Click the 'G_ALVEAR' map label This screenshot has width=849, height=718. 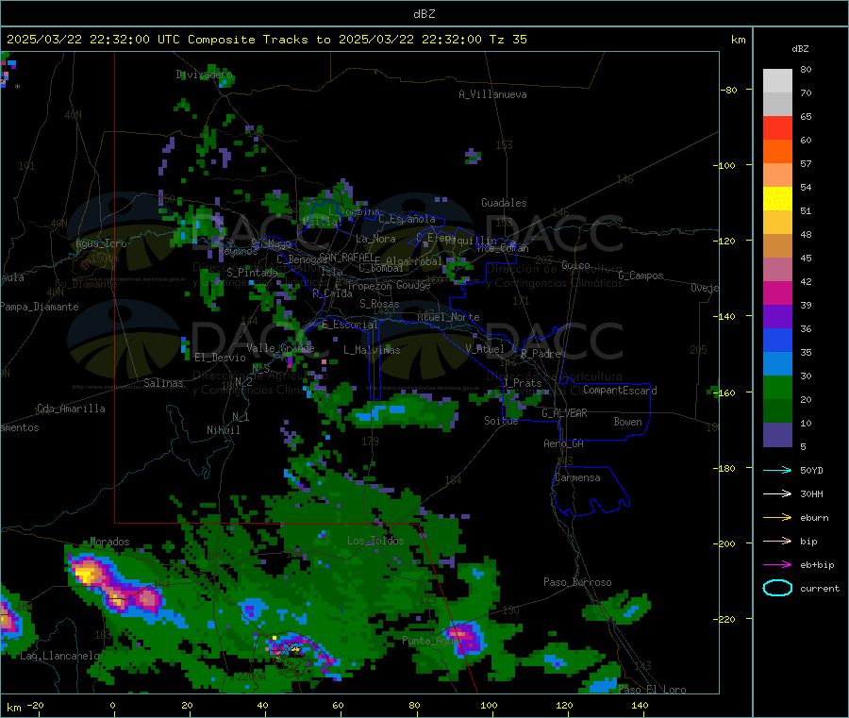565,413
